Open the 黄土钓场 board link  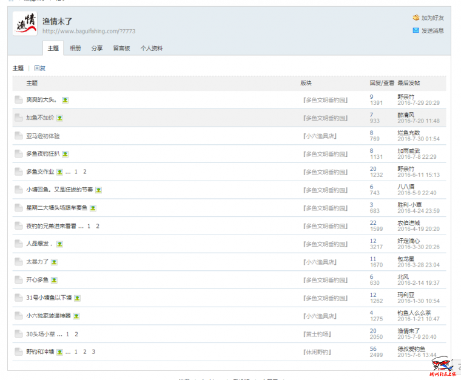(317, 334)
